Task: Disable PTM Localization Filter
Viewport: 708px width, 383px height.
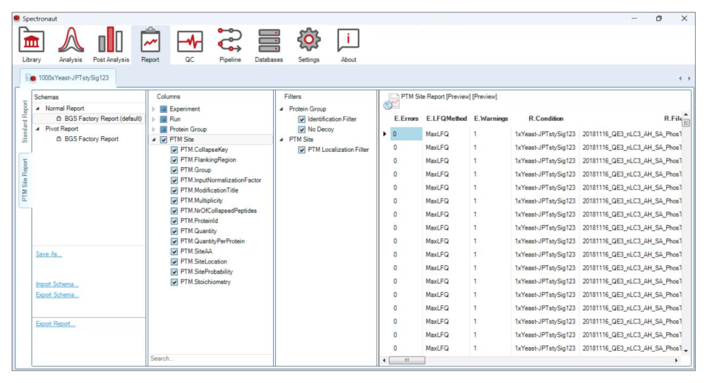Action: click(x=301, y=150)
